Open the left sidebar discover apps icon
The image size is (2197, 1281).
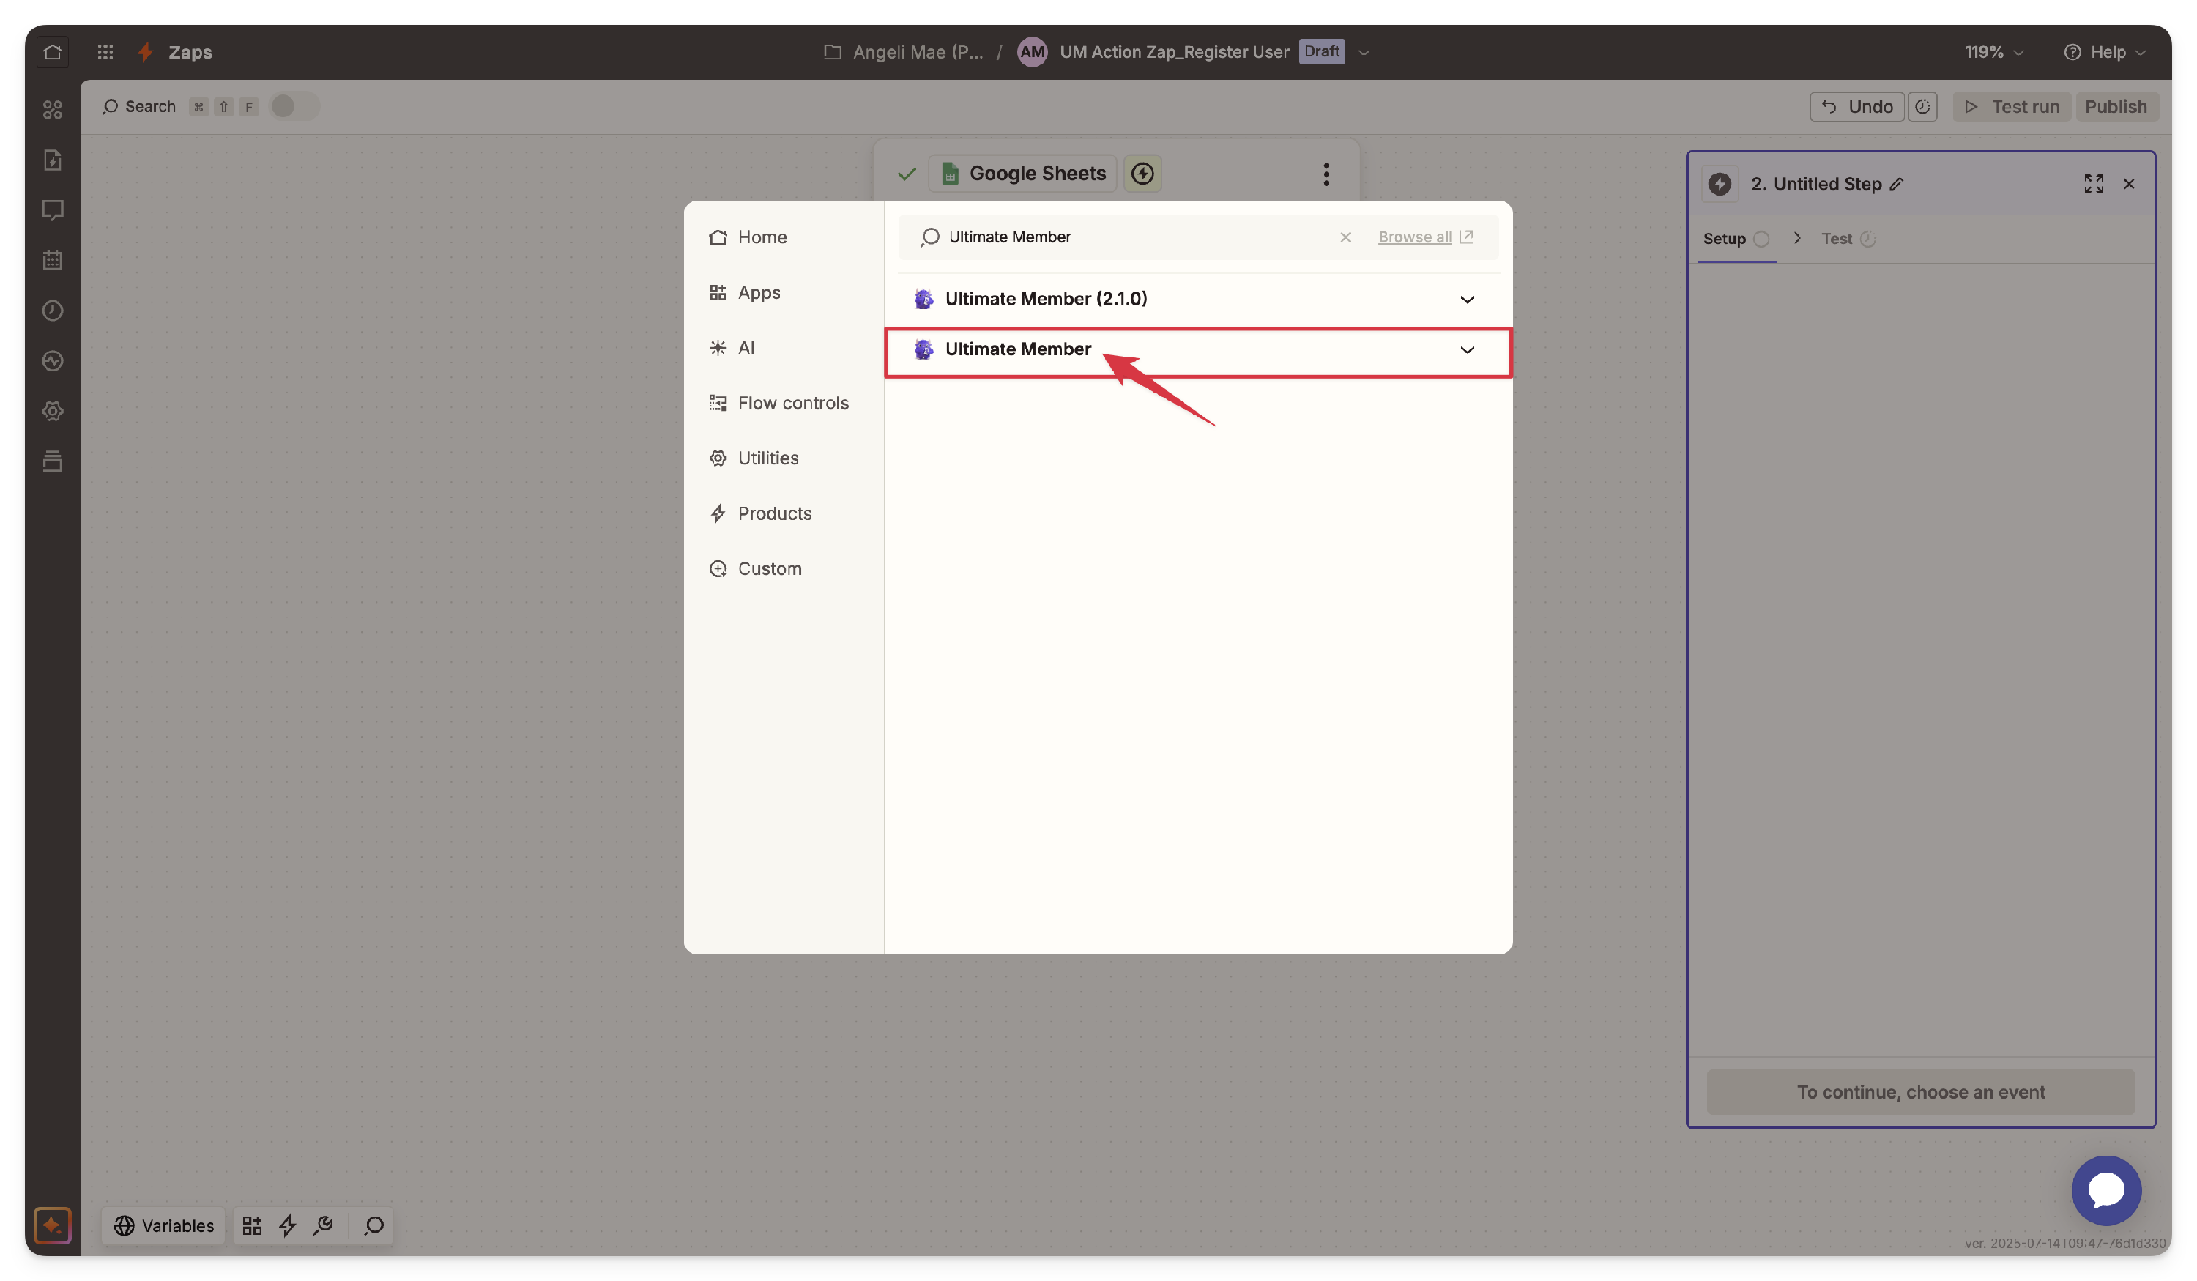(52, 109)
